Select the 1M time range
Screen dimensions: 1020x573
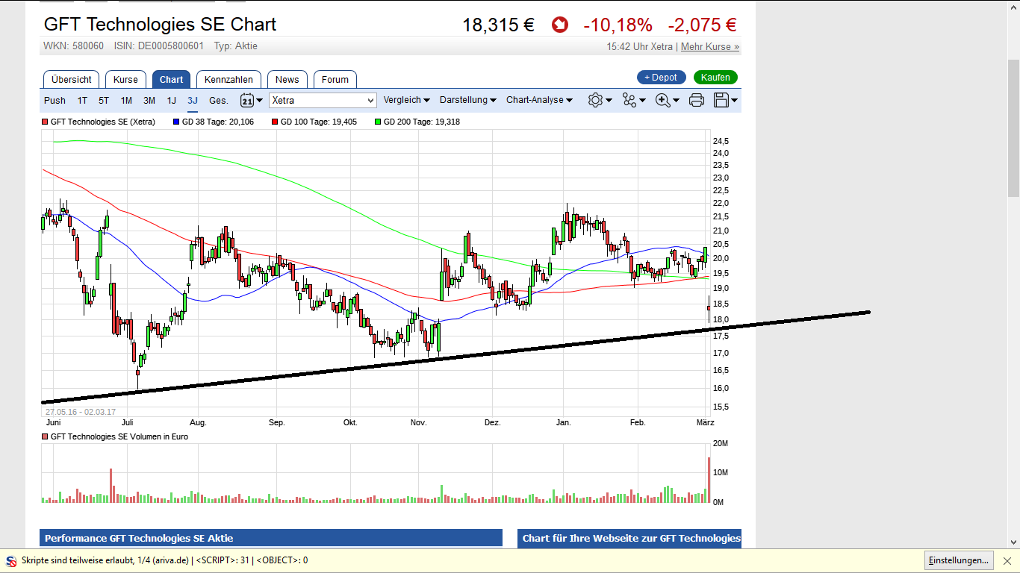tap(126, 101)
